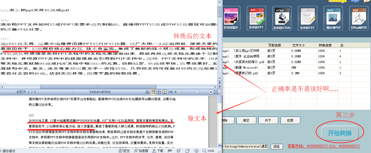Viewport: 371px width, 153px height.
Task: Click the 文件大小 column header
Action: [x=303, y=45]
